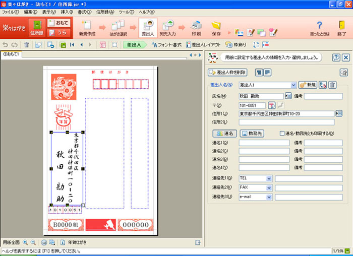The width and height of the screenshot is (353, 256).
Task: Open the 連絡先1 TEL dropdown
Action: [x=268, y=178]
